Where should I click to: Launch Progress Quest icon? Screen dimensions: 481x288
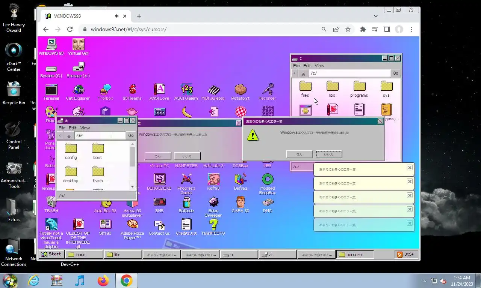pos(186,184)
